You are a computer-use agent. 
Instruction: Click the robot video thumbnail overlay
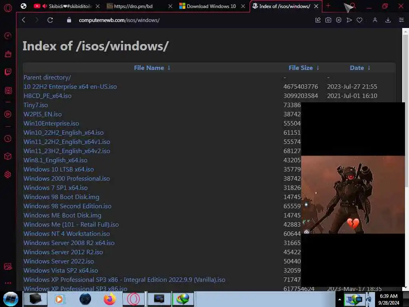click(353, 195)
